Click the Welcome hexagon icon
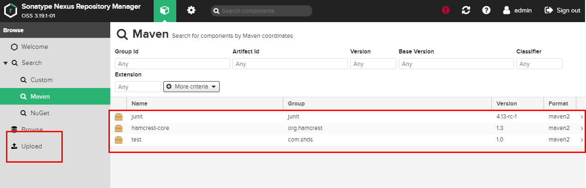The width and height of the screenshot is (586, 188). click(x=14, y=47)
